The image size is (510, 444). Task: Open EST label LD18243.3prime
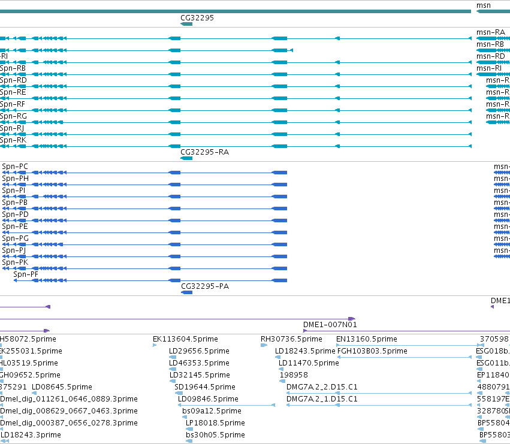(x=31, y=435)
